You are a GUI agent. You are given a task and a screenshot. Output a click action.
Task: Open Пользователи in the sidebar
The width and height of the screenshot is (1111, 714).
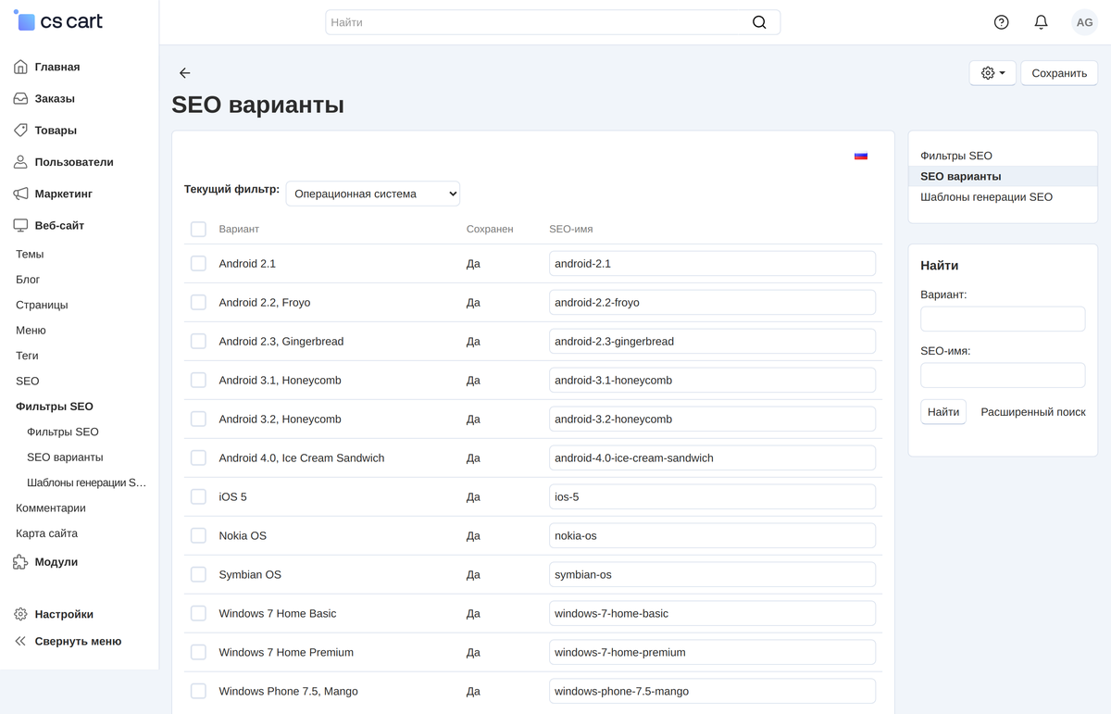pos(74,162)
